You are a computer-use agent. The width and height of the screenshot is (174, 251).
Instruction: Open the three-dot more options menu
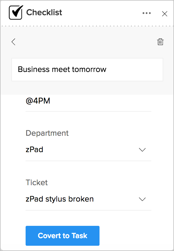[147, 13]
